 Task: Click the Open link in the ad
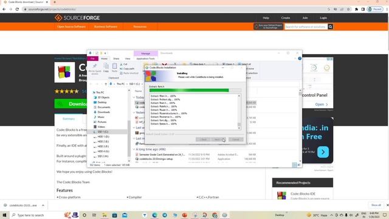tap(322, 104)
